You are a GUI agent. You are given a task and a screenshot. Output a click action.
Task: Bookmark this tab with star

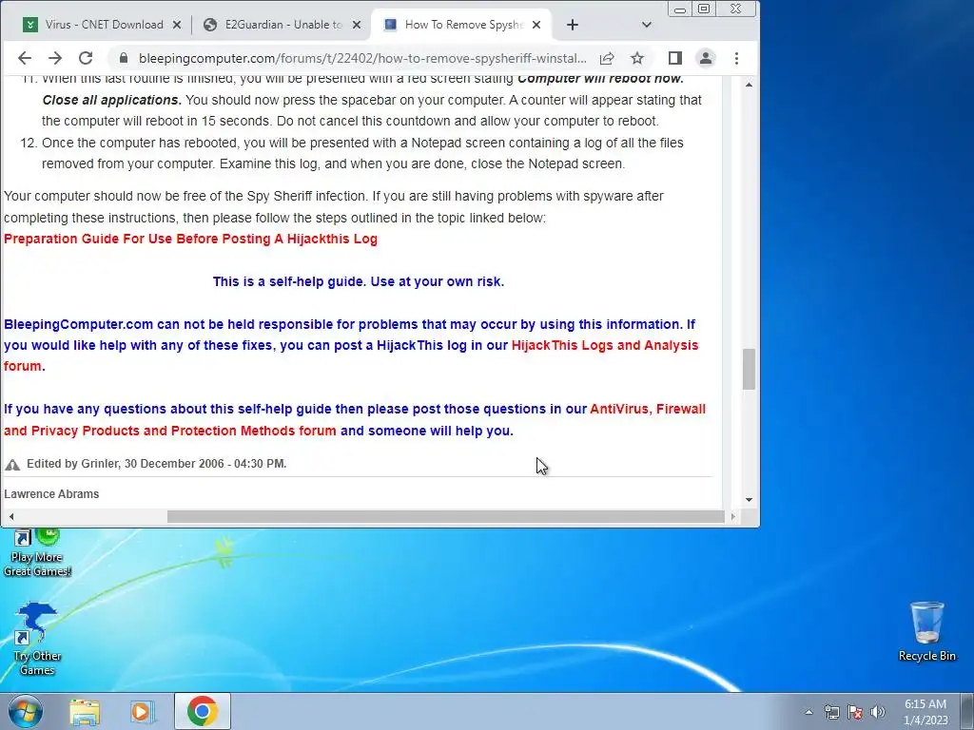click(637, 58)
